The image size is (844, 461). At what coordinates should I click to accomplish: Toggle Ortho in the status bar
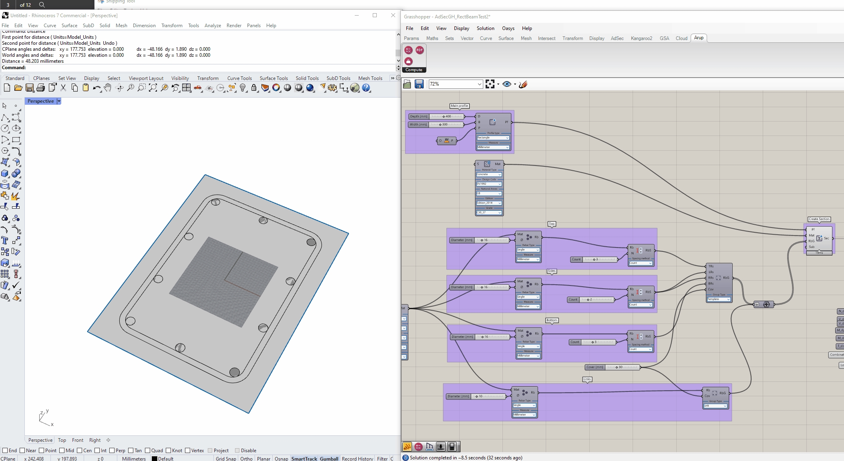pos(246,459)
